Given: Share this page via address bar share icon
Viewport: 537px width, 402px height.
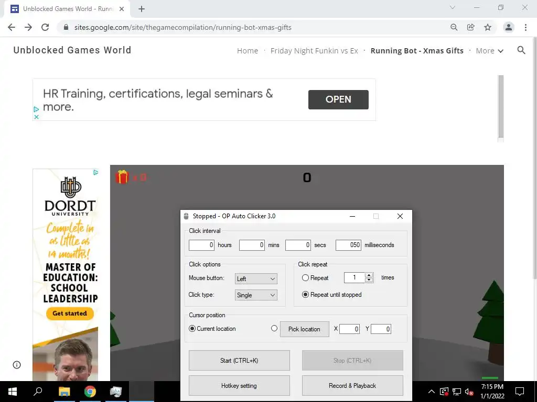Looking at the screenshot, I should [470, 27].
